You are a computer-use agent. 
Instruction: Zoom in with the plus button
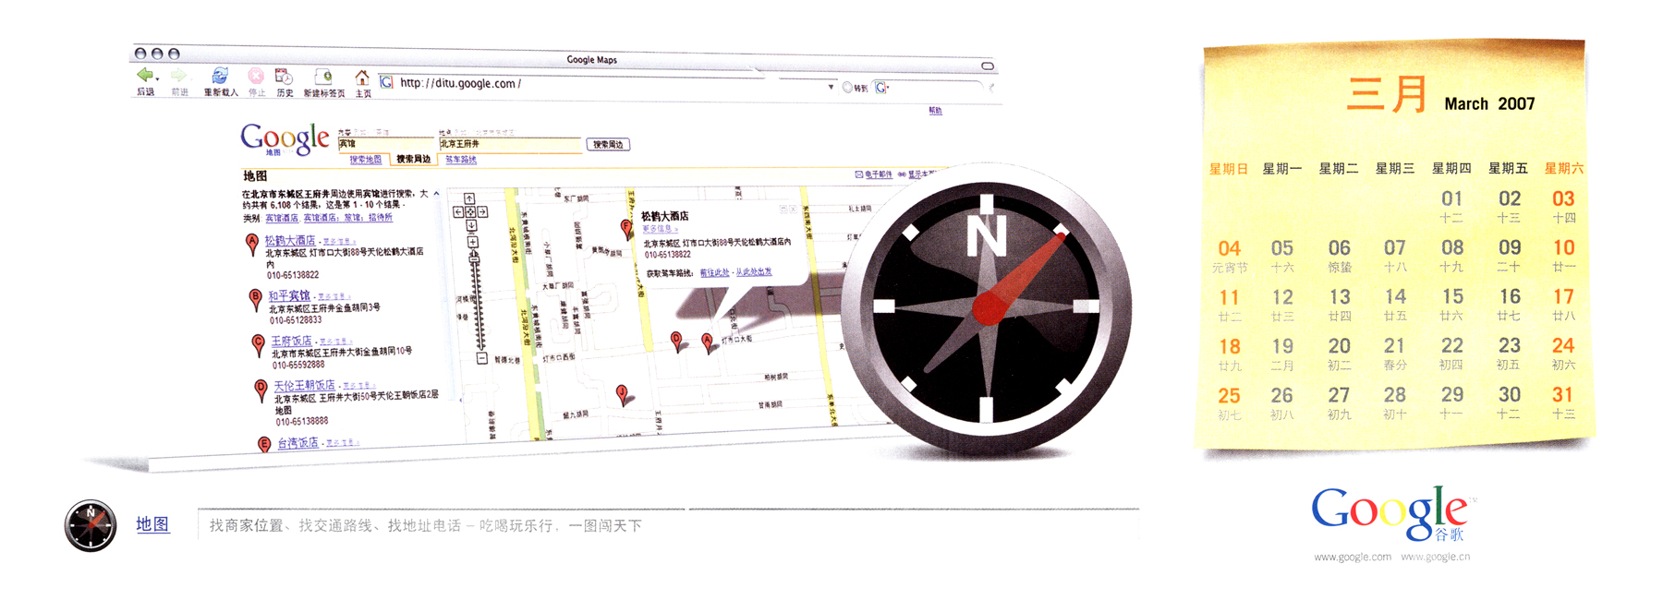tap(473, 242)
